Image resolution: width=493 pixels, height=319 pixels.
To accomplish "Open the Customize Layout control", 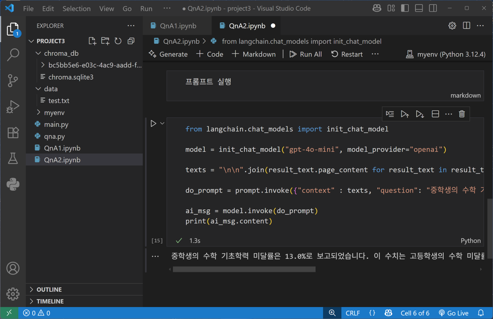I will pos(391,8).
